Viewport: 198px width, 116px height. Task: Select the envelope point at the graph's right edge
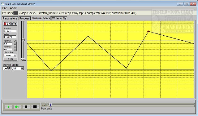(194, 44)
